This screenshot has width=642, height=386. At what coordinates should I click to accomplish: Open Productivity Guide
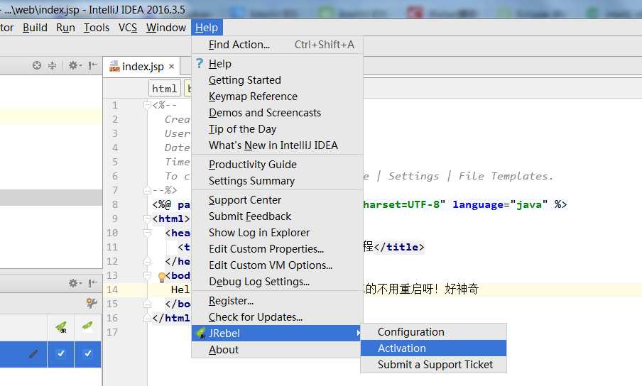277,165
